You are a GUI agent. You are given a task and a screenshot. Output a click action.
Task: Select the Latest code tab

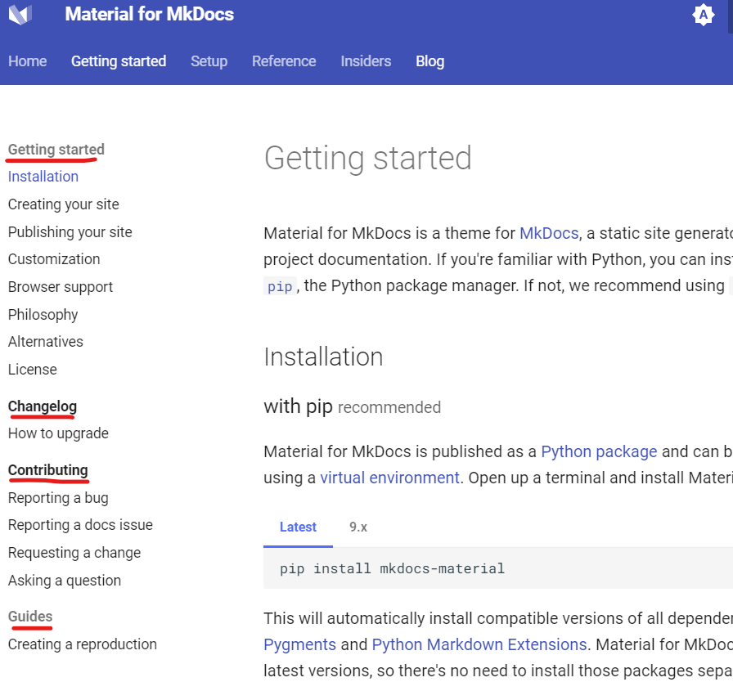coord(299,527)
